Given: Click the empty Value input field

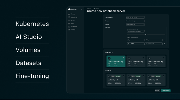Looking at the screenshot, I should pyautogui.click(x=154, y=40).
